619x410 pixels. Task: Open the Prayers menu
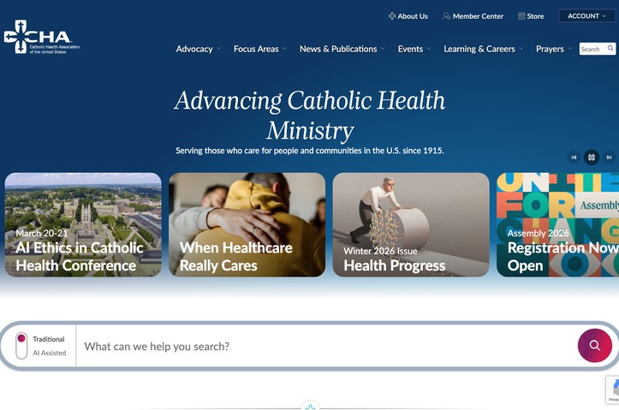point(550,49)
